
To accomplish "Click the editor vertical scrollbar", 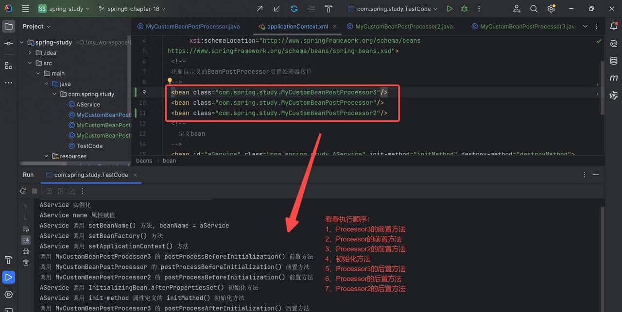I will coord(603,87).
